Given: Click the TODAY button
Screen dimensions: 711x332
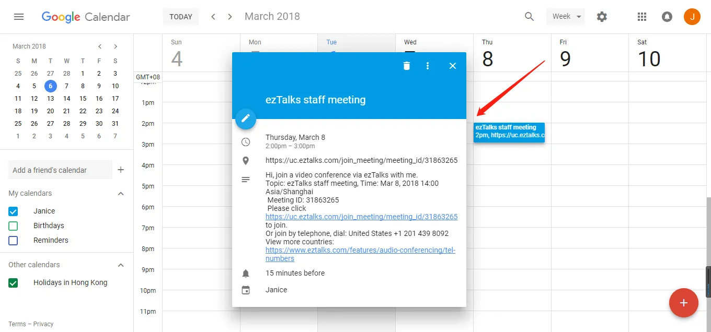Looking at the screenshot, I should pos(181,17).
